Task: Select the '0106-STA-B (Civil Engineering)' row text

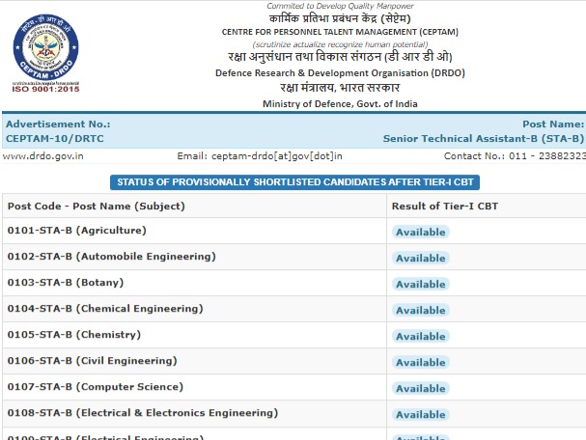Action: [x=92, y=361]
